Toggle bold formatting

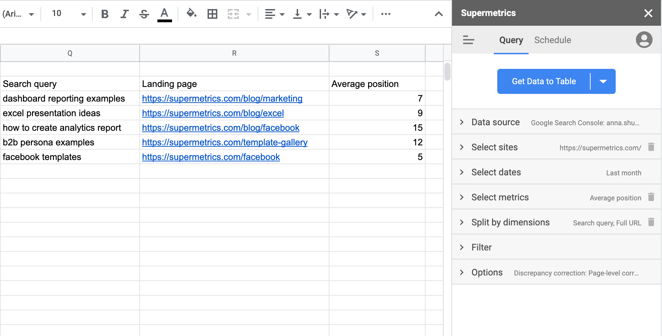click(104, 14)
